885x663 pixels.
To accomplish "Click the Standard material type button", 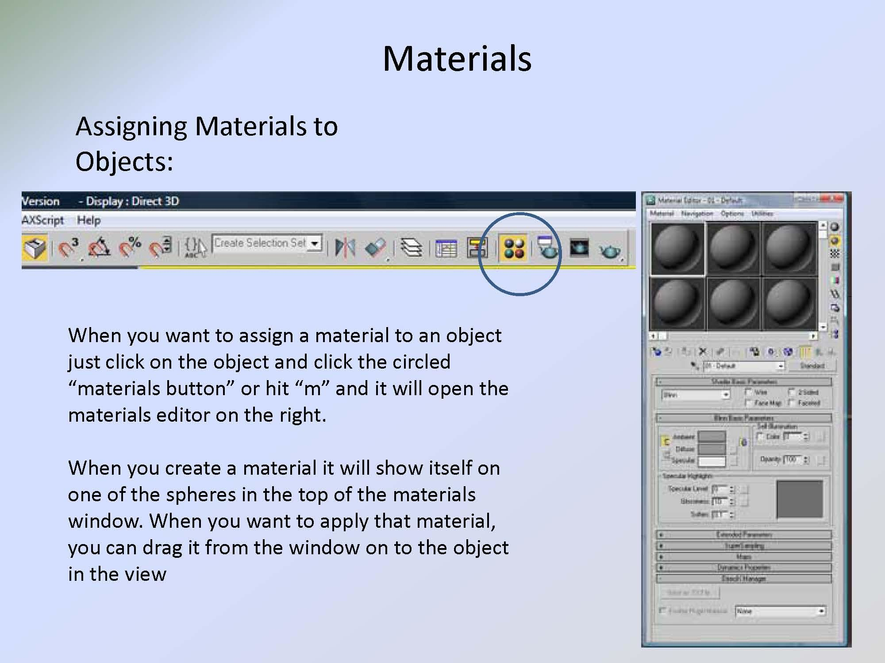I will pyautogui.click(x=812, y=366).
